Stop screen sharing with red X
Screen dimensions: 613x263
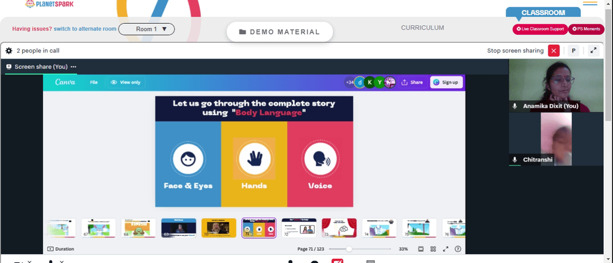click(554, 51)
